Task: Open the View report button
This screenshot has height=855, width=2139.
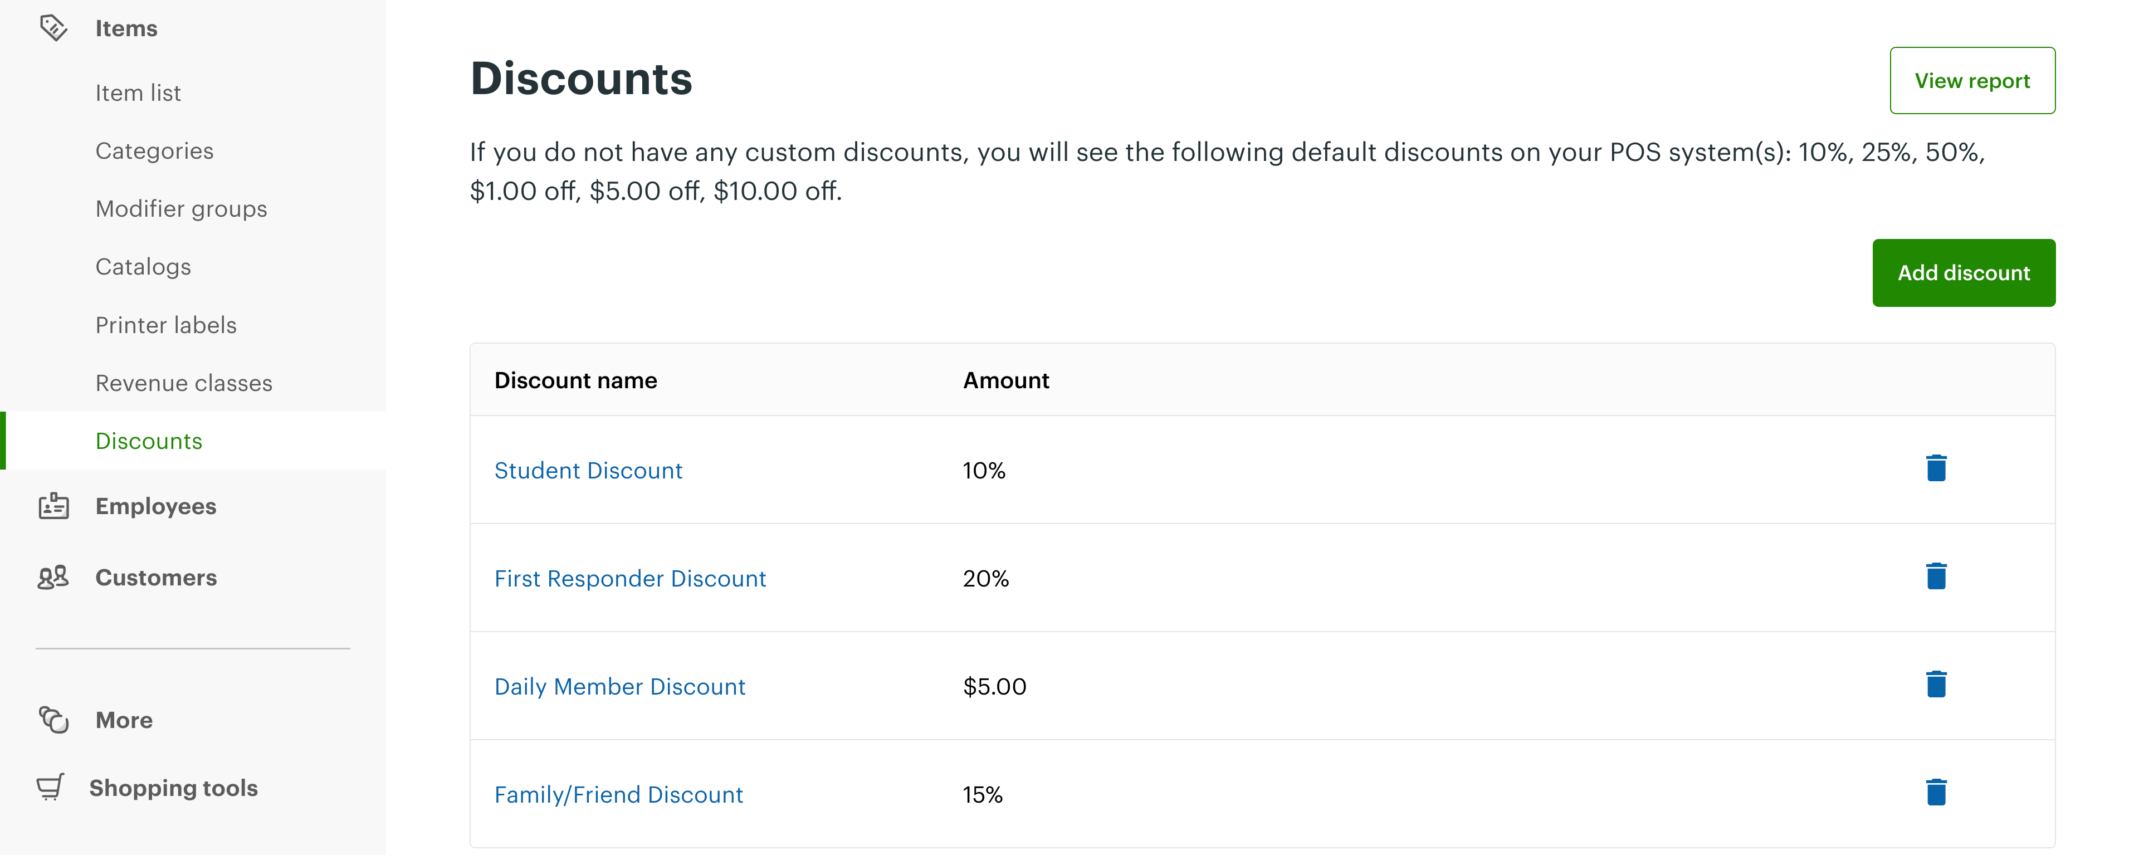Action: point(1971,81)
